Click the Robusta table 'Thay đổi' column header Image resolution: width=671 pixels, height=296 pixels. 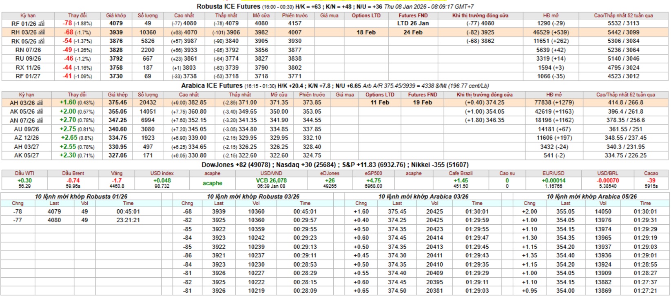(x=77, y=15)
